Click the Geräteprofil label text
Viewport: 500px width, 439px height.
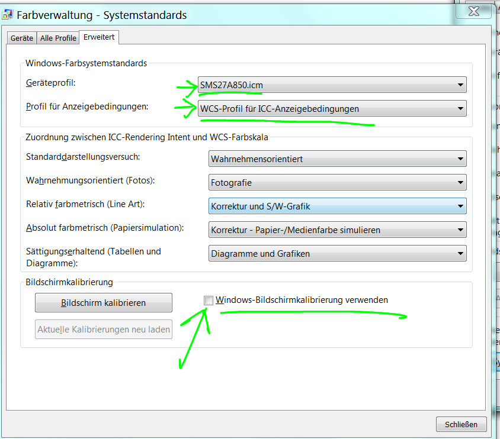coord(51,83)
